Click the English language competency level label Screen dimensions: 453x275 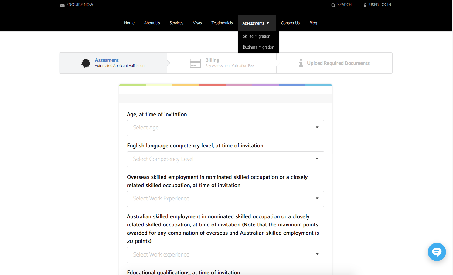195,146
